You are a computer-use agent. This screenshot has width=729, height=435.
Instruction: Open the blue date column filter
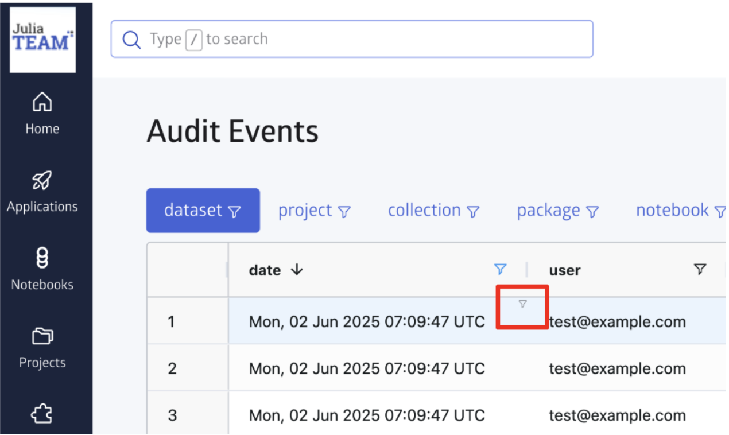(501, 269)
